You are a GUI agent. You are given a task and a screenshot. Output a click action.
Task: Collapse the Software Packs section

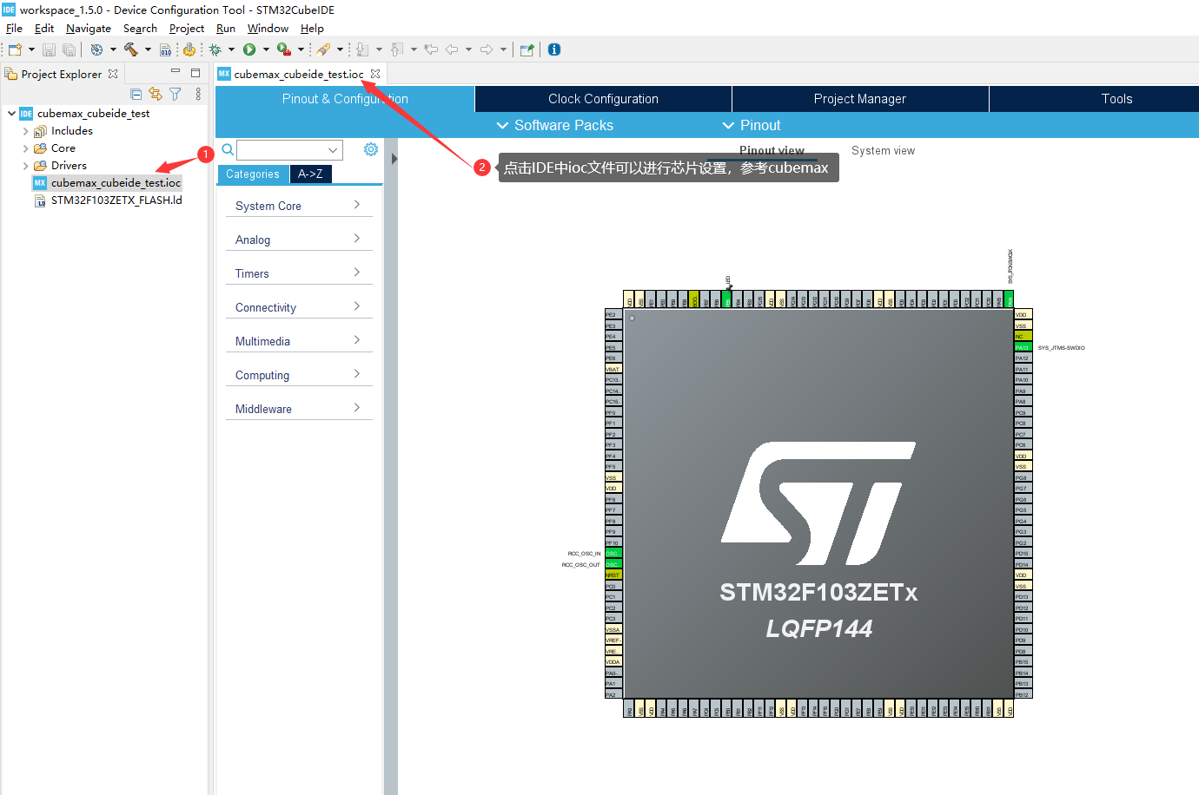click(502, 125)
